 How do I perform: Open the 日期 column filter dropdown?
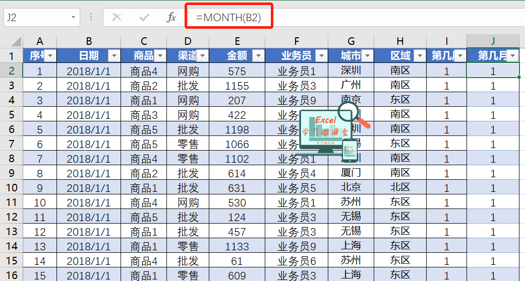pyautogui.click(x=114, y=55)
